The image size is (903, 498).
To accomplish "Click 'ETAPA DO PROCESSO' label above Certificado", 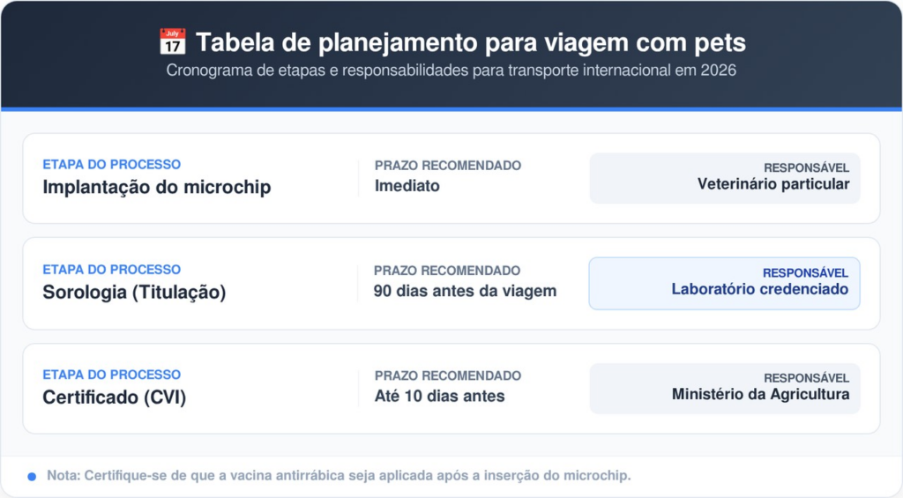I will [111, 375].
